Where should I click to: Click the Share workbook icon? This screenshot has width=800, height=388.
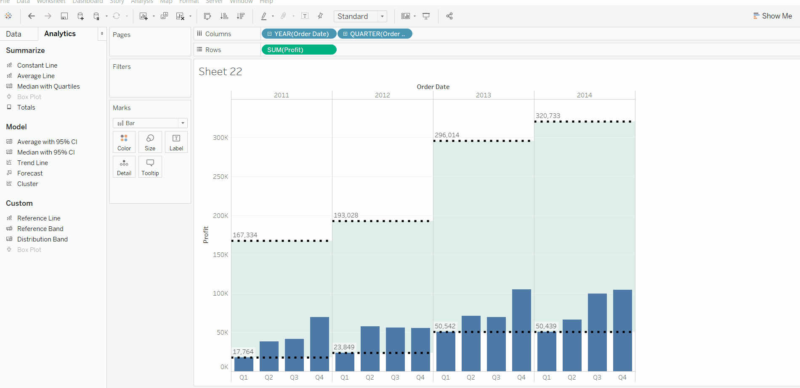pos(449,16)
